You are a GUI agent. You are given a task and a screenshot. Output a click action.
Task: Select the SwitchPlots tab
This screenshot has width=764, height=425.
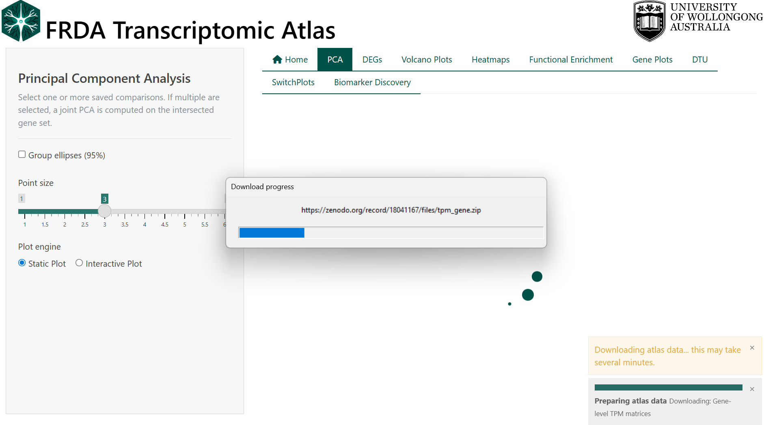[293, 82]
